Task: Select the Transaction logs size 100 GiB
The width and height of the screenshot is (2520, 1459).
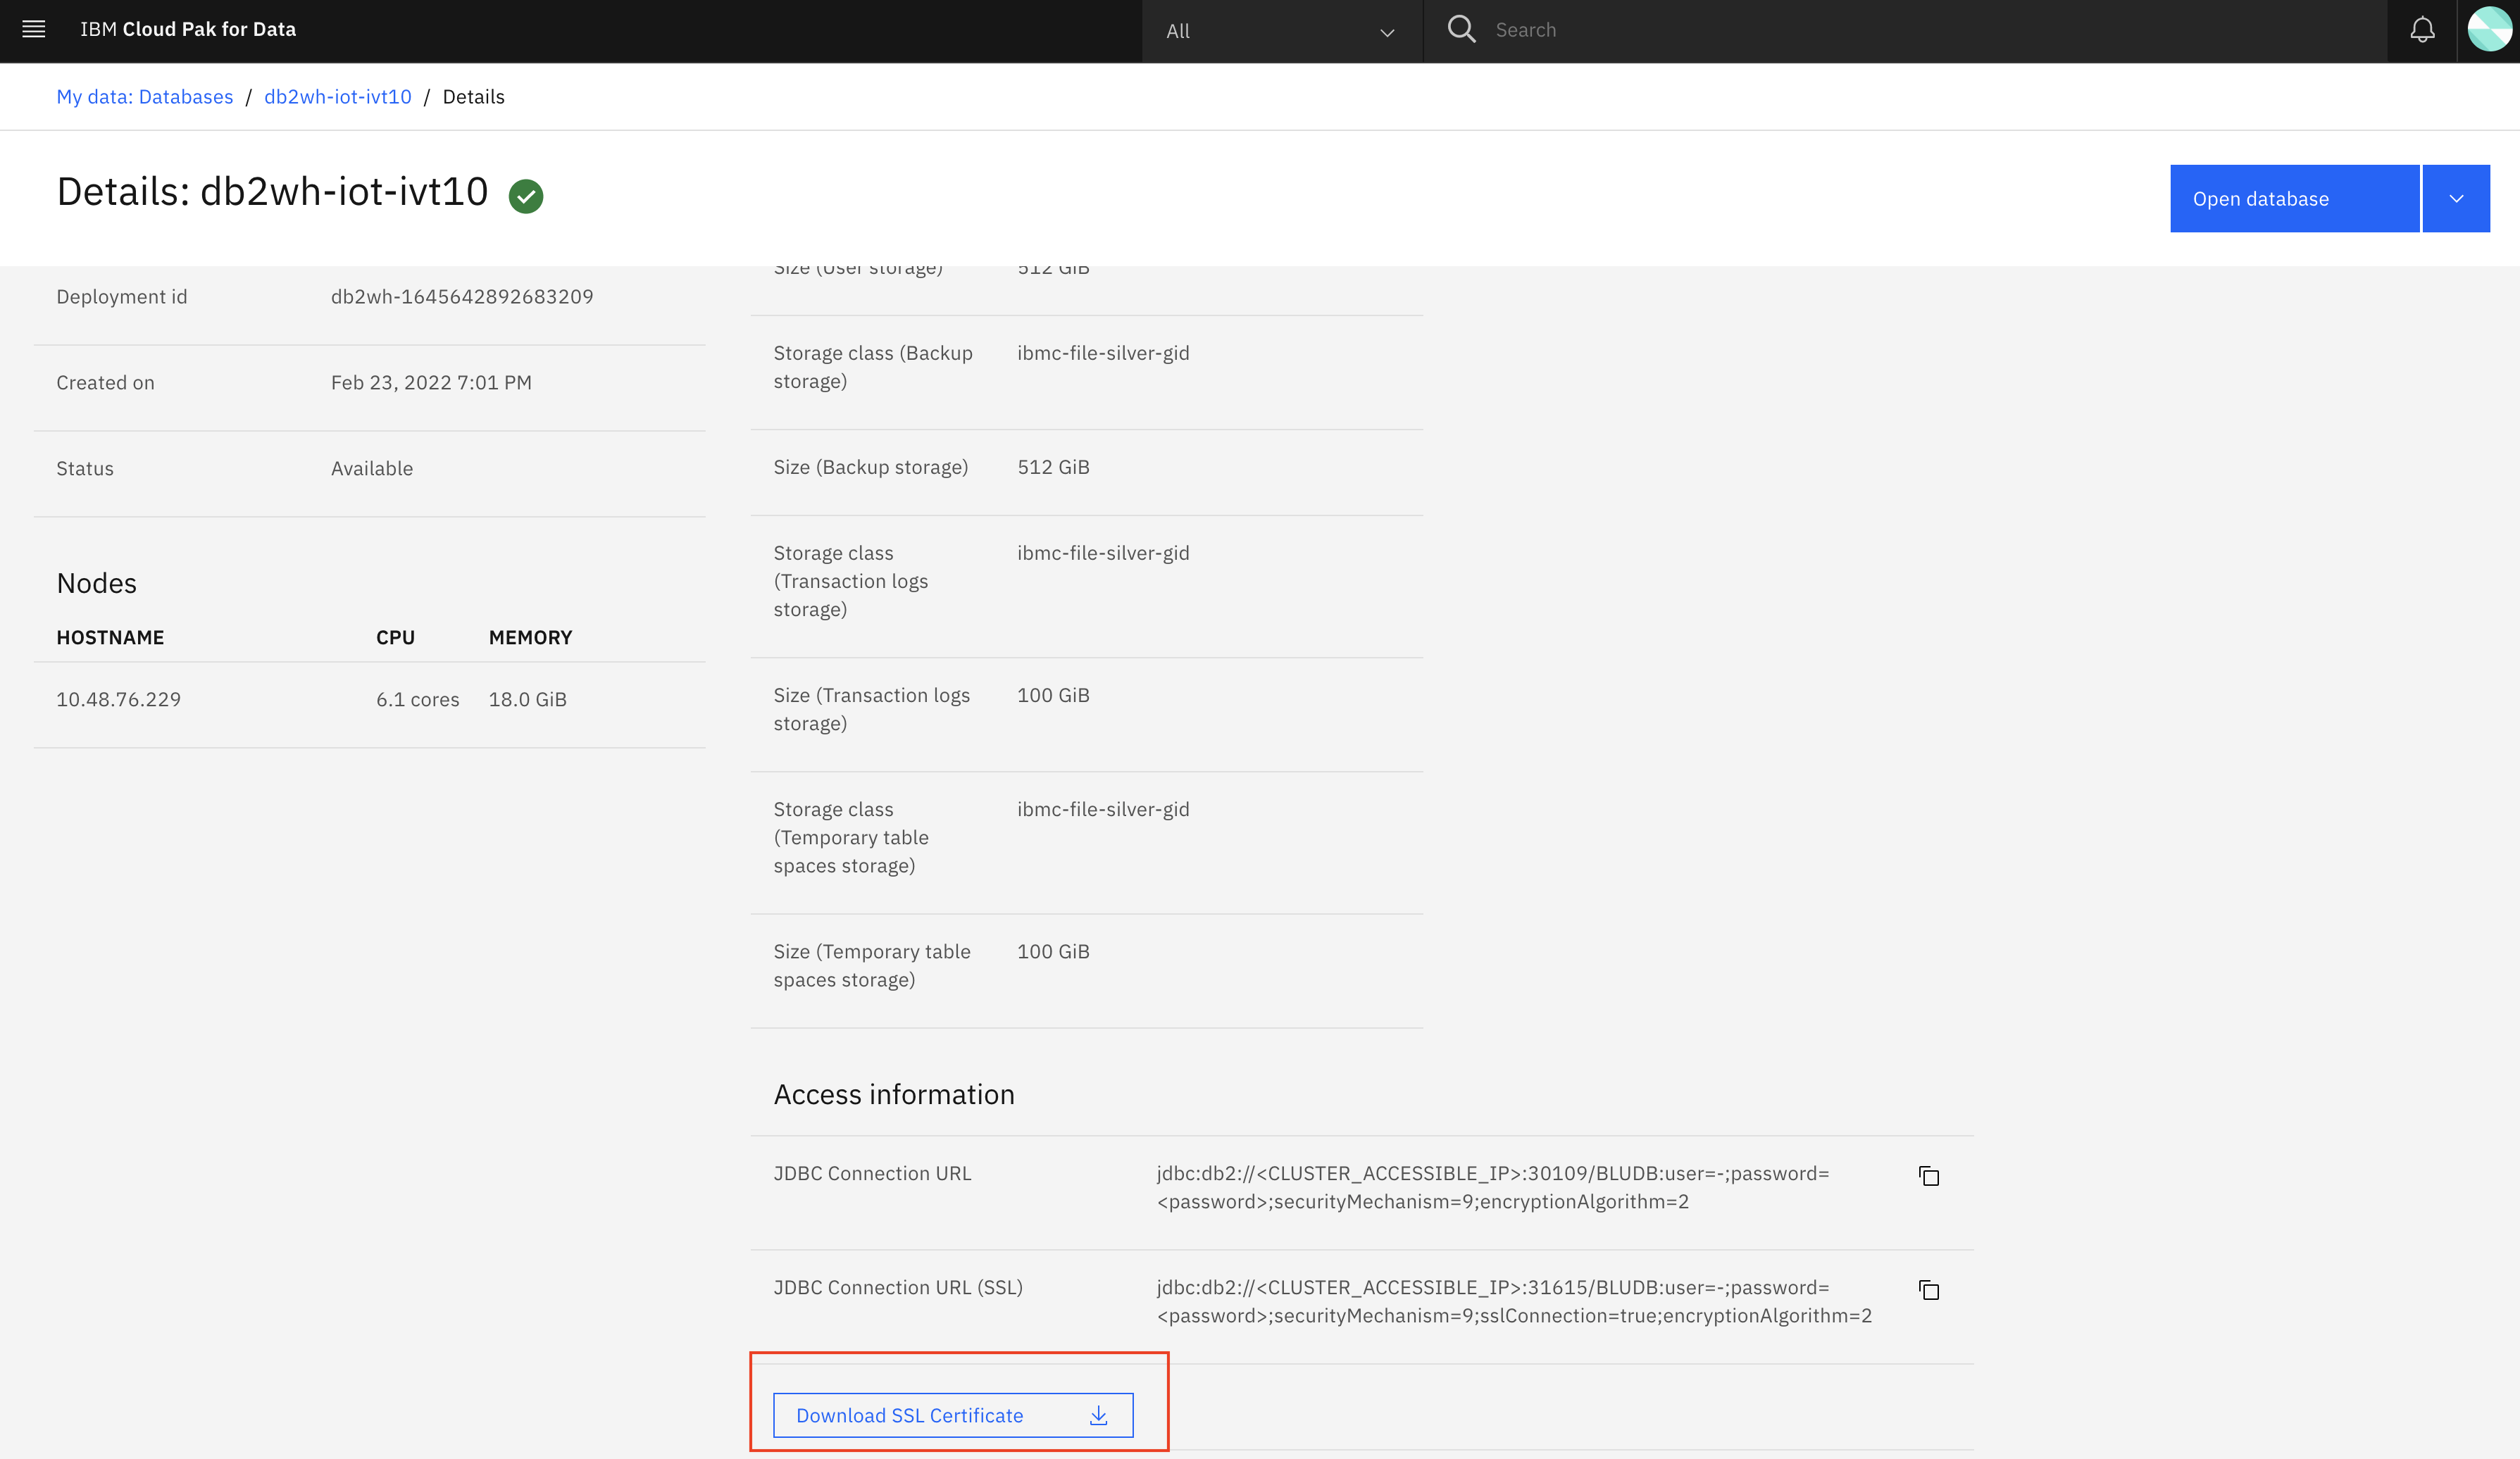Action: (1053, 695)
